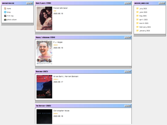167x125 pixels.
Task: Click the Hope Floats movie poster
Action: [x=44, y=18]
